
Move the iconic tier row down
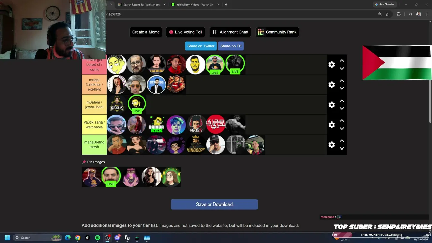point(342,69)
